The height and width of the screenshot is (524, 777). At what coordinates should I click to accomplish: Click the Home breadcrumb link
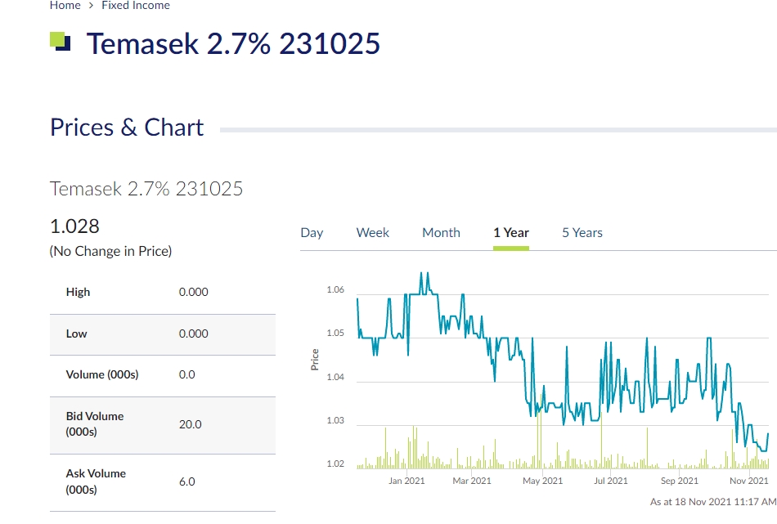point(65,6)
